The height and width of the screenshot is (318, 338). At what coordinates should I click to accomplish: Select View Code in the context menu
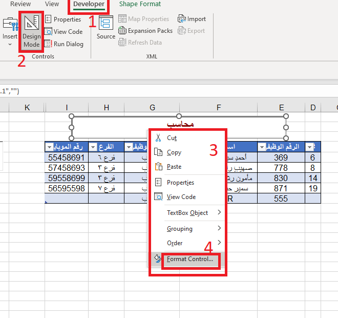coord(187,197)
